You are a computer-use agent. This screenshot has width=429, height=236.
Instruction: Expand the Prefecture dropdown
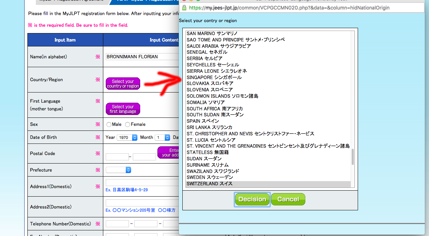click(x=118, y=170)
